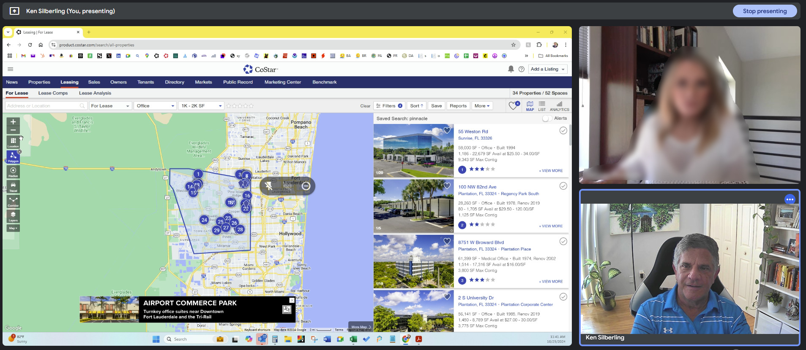This screenshot has width=806, height=350.
Task: Switch to List view
Action: 542,106
